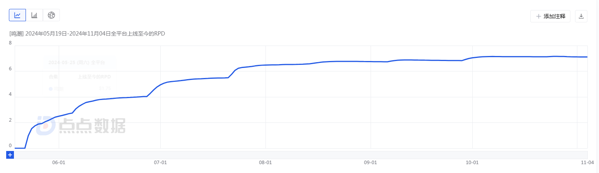Select the 10-01 date axis label

click(472, 163)
